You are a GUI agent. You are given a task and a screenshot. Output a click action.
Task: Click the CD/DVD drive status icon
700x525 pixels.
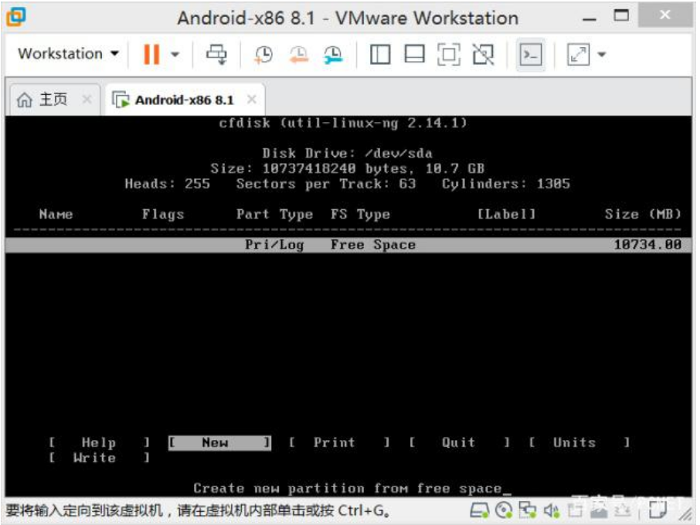[504, 510]
